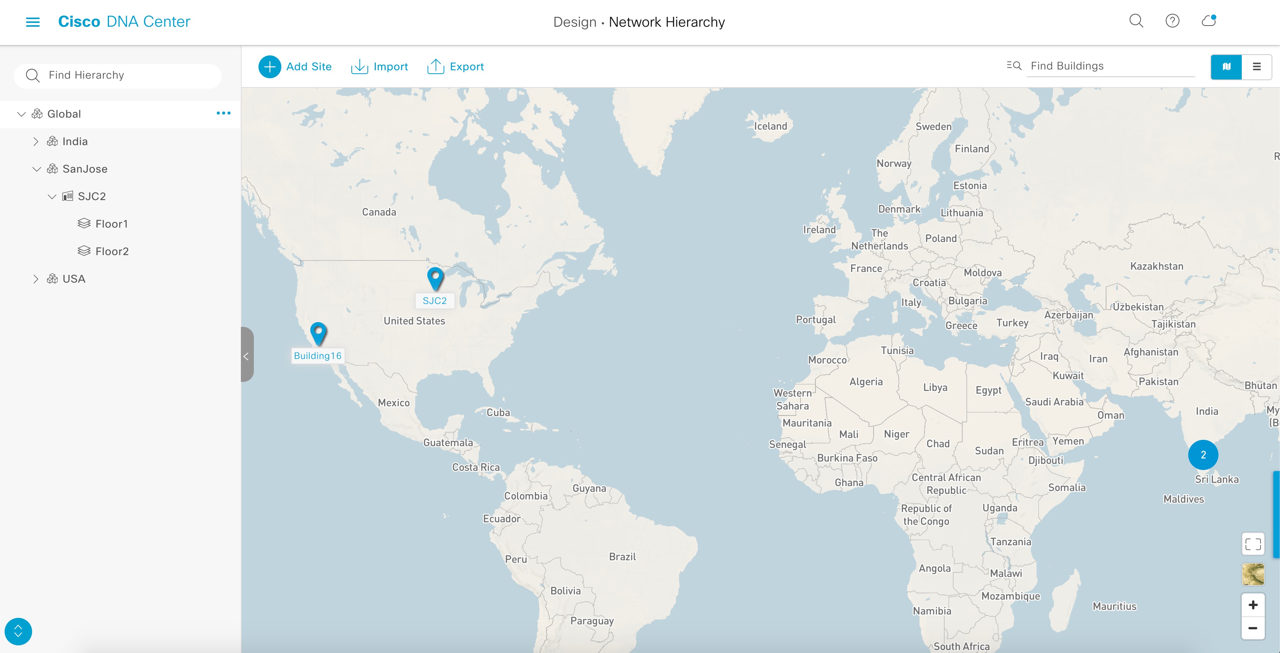1280x653 pixels.
Task: Open the help icon in the top bar
Action: pyautogui.click(x=1172, y=21)
